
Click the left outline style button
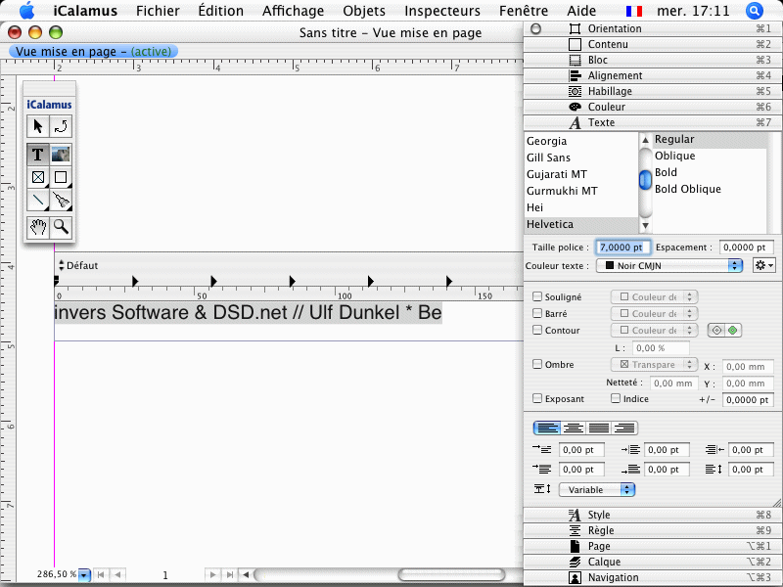[716, 331]
